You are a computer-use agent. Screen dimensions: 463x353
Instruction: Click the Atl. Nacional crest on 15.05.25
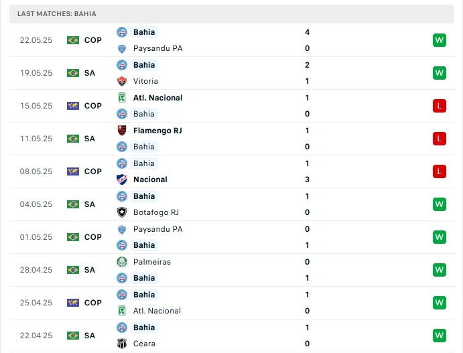coord(122,98)
